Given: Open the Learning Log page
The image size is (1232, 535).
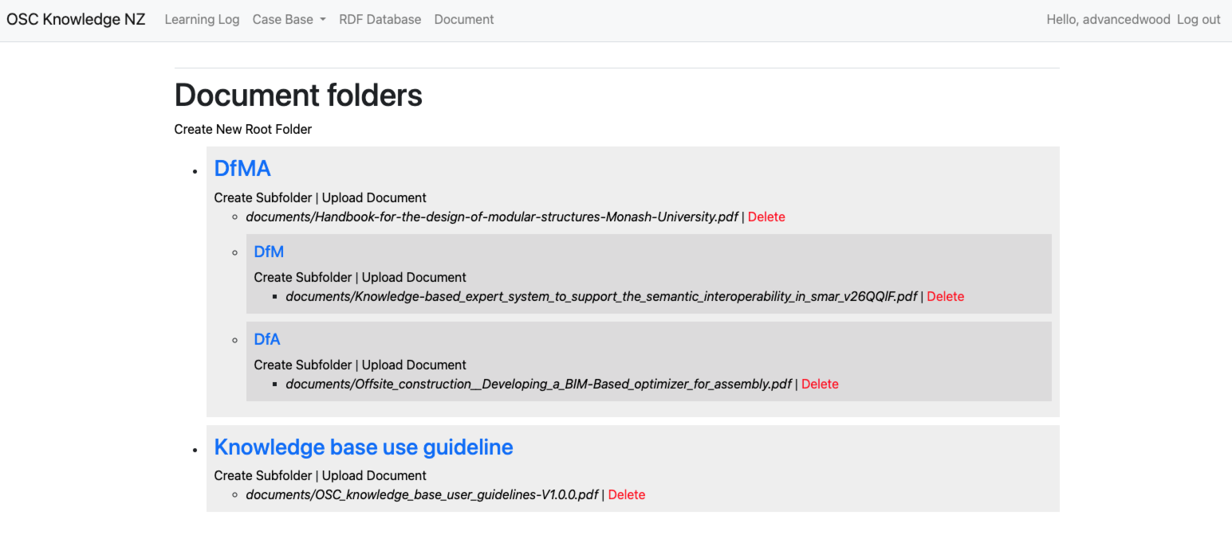Looking at the screenshot, I should click(x=202, y=19).
